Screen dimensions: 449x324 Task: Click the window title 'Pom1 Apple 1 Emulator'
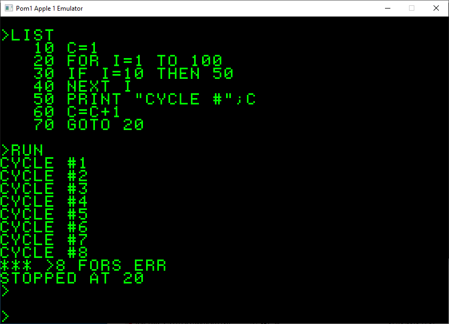tap(49, 9)
